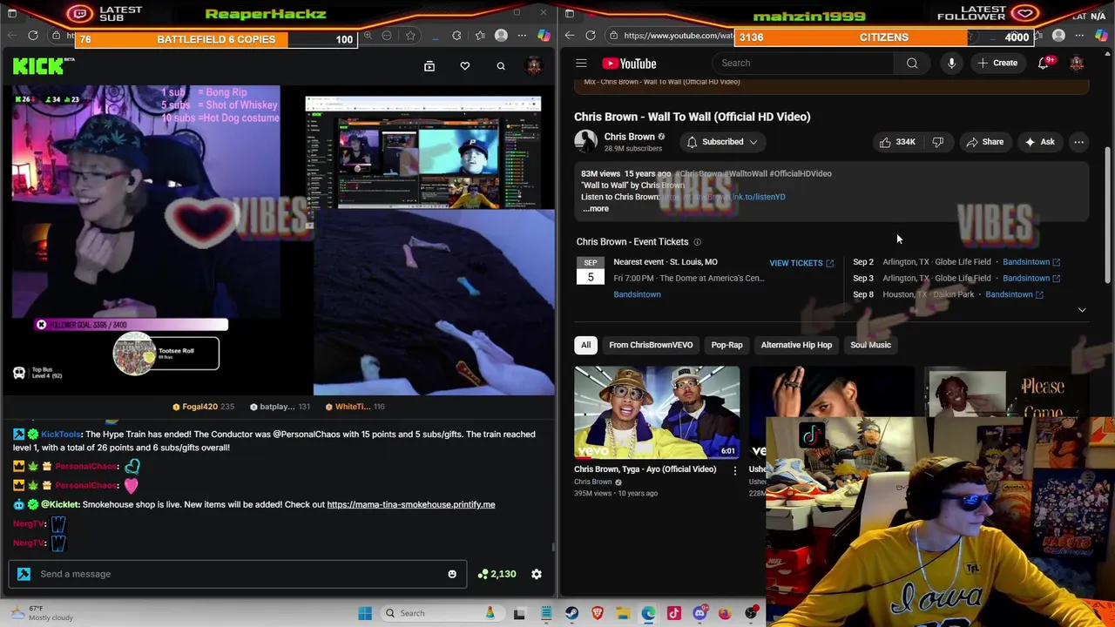
Task: Dislike the Wall To Wall video
Action: pos(938,142)
